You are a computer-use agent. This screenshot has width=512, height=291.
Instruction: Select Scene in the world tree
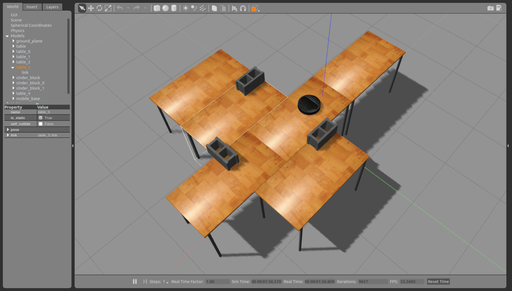(16, 20)
